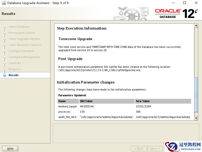Click the processes parameter name

[64, 112]
